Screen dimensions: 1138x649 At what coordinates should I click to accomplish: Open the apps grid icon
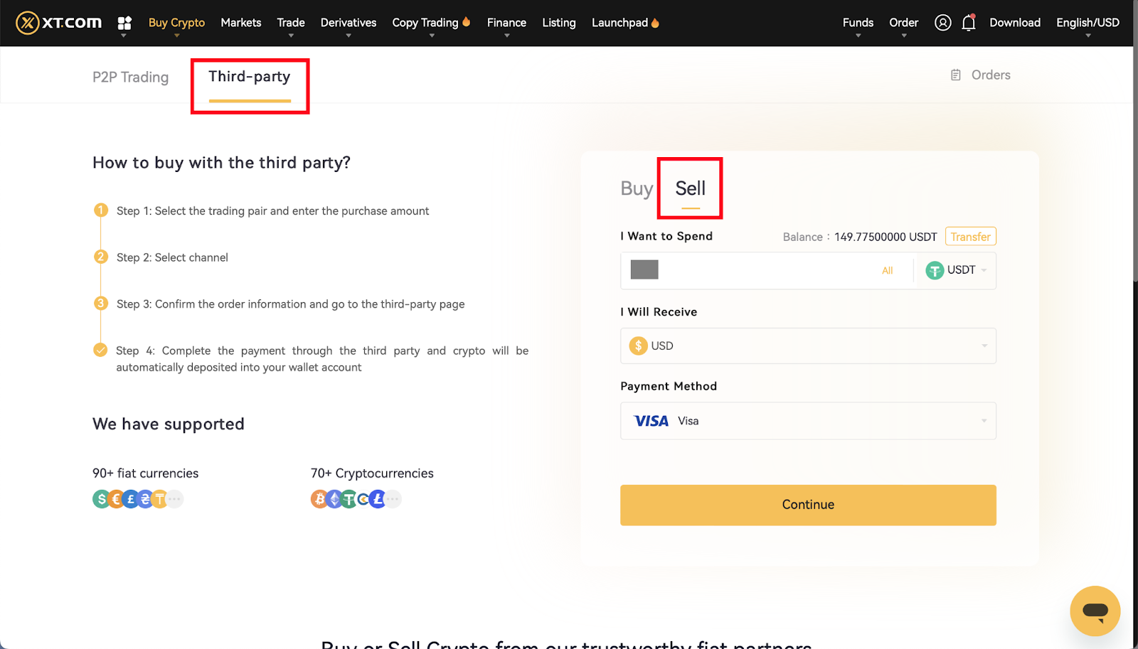pos(124,23)
